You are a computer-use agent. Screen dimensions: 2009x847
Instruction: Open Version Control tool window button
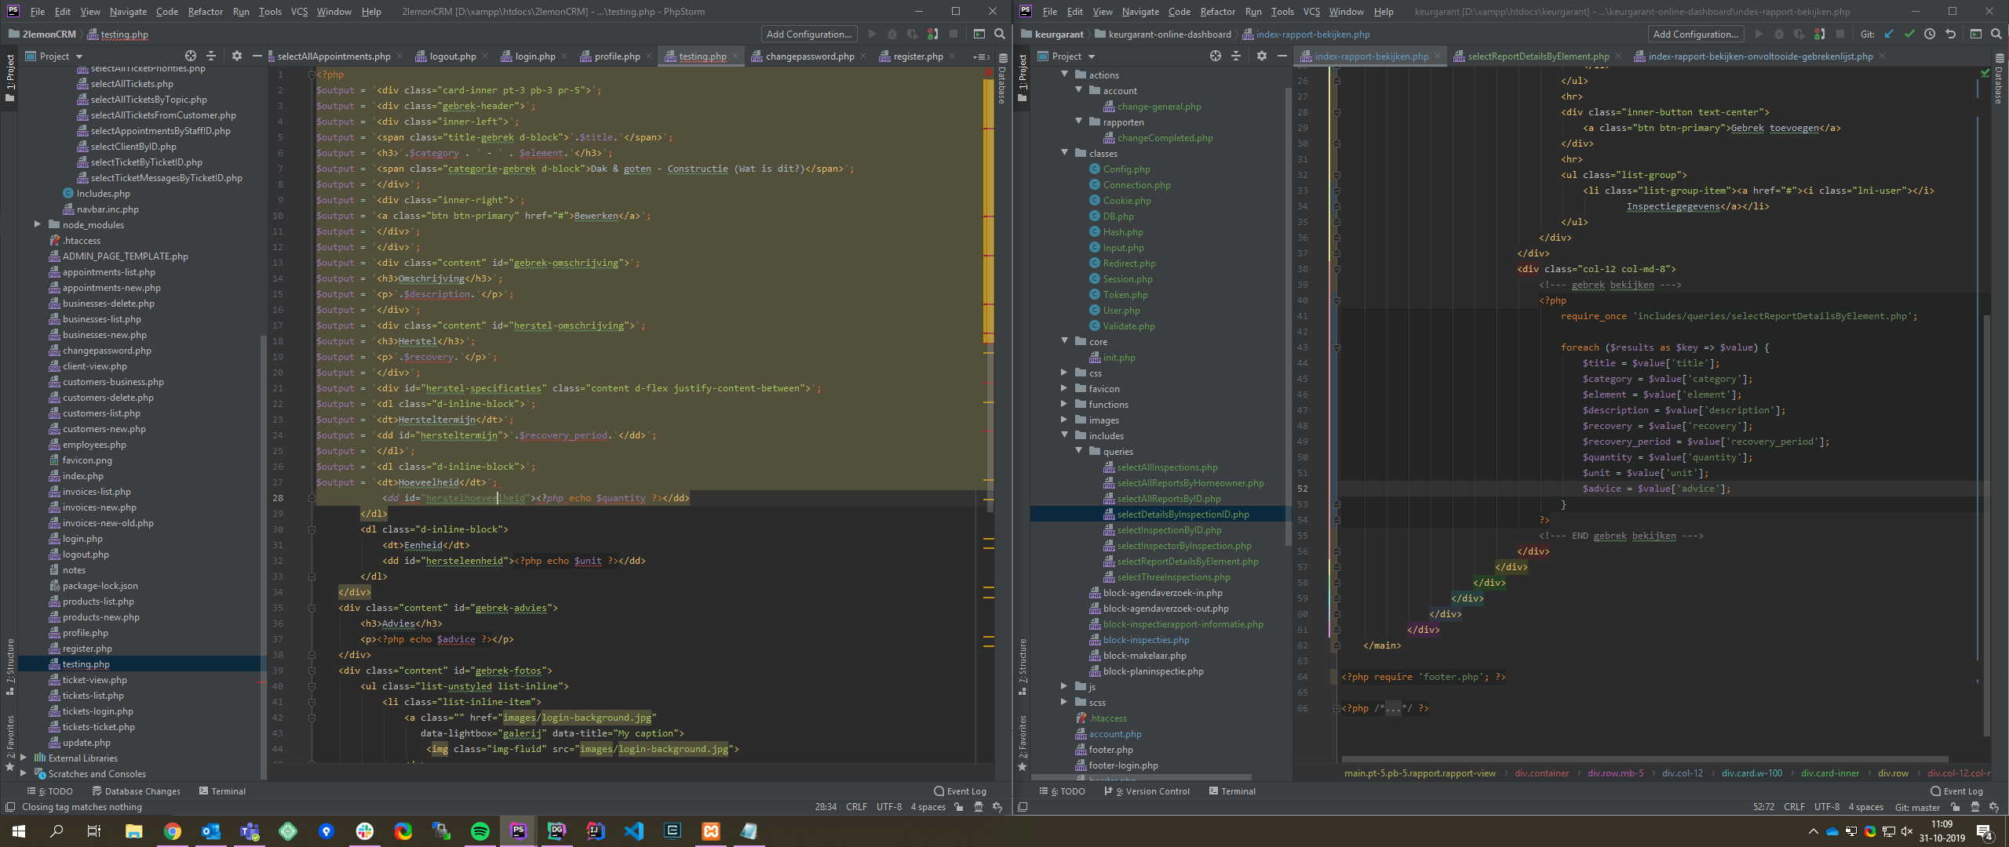(x=1147, y=791)
